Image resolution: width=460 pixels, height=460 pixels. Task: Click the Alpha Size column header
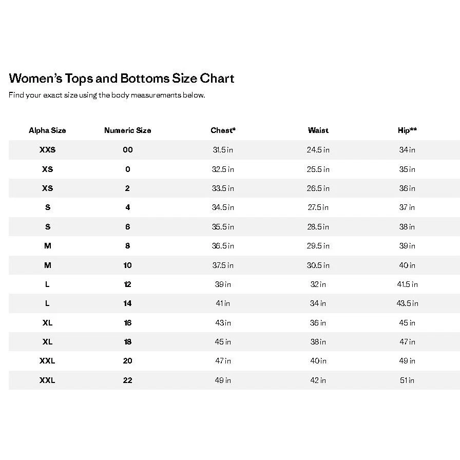47,130
